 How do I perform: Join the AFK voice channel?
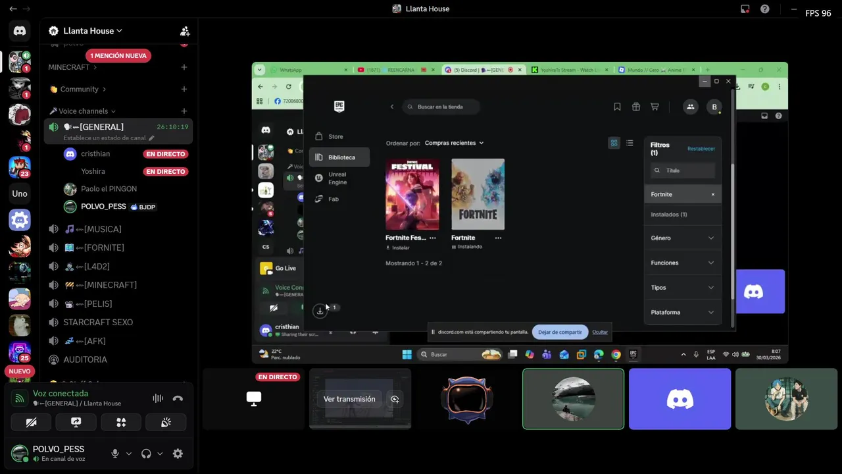point(118,341)
